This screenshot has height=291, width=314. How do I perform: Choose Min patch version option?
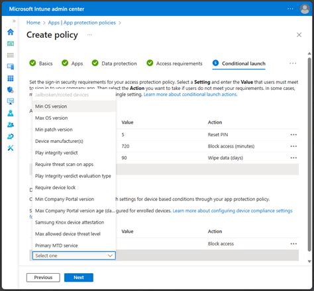click(74, 130)
